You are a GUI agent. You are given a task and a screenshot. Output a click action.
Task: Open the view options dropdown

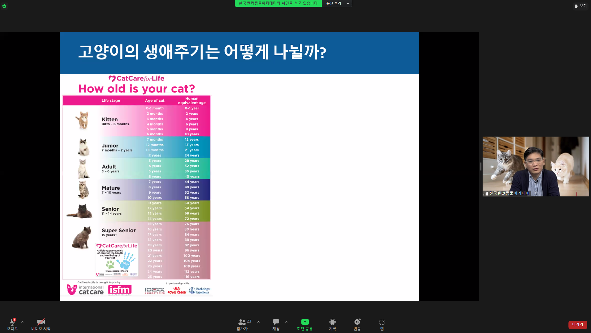[338, 3]
